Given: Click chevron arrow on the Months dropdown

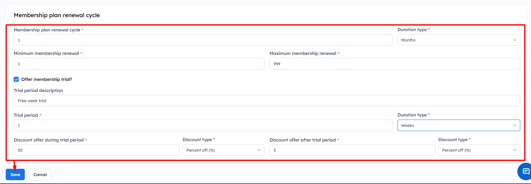Looking at the screenshot, I should point(514,40).
